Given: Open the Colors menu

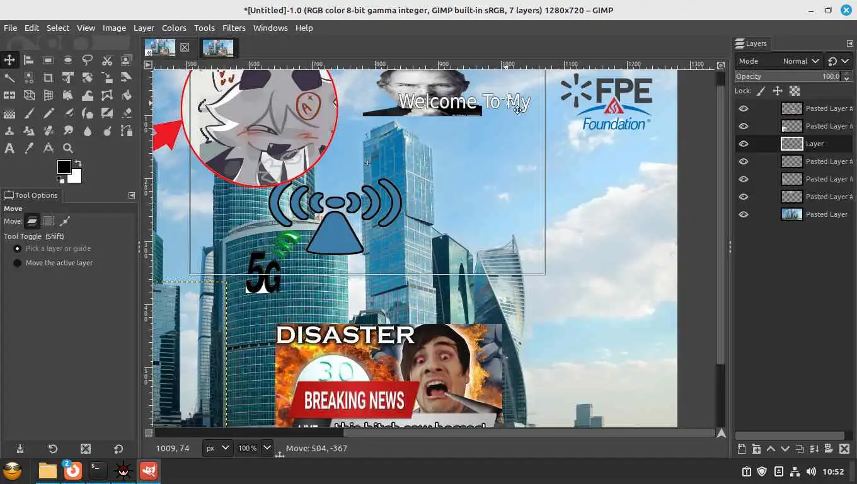Looking at the screenshot, I should tap(174, 28).
